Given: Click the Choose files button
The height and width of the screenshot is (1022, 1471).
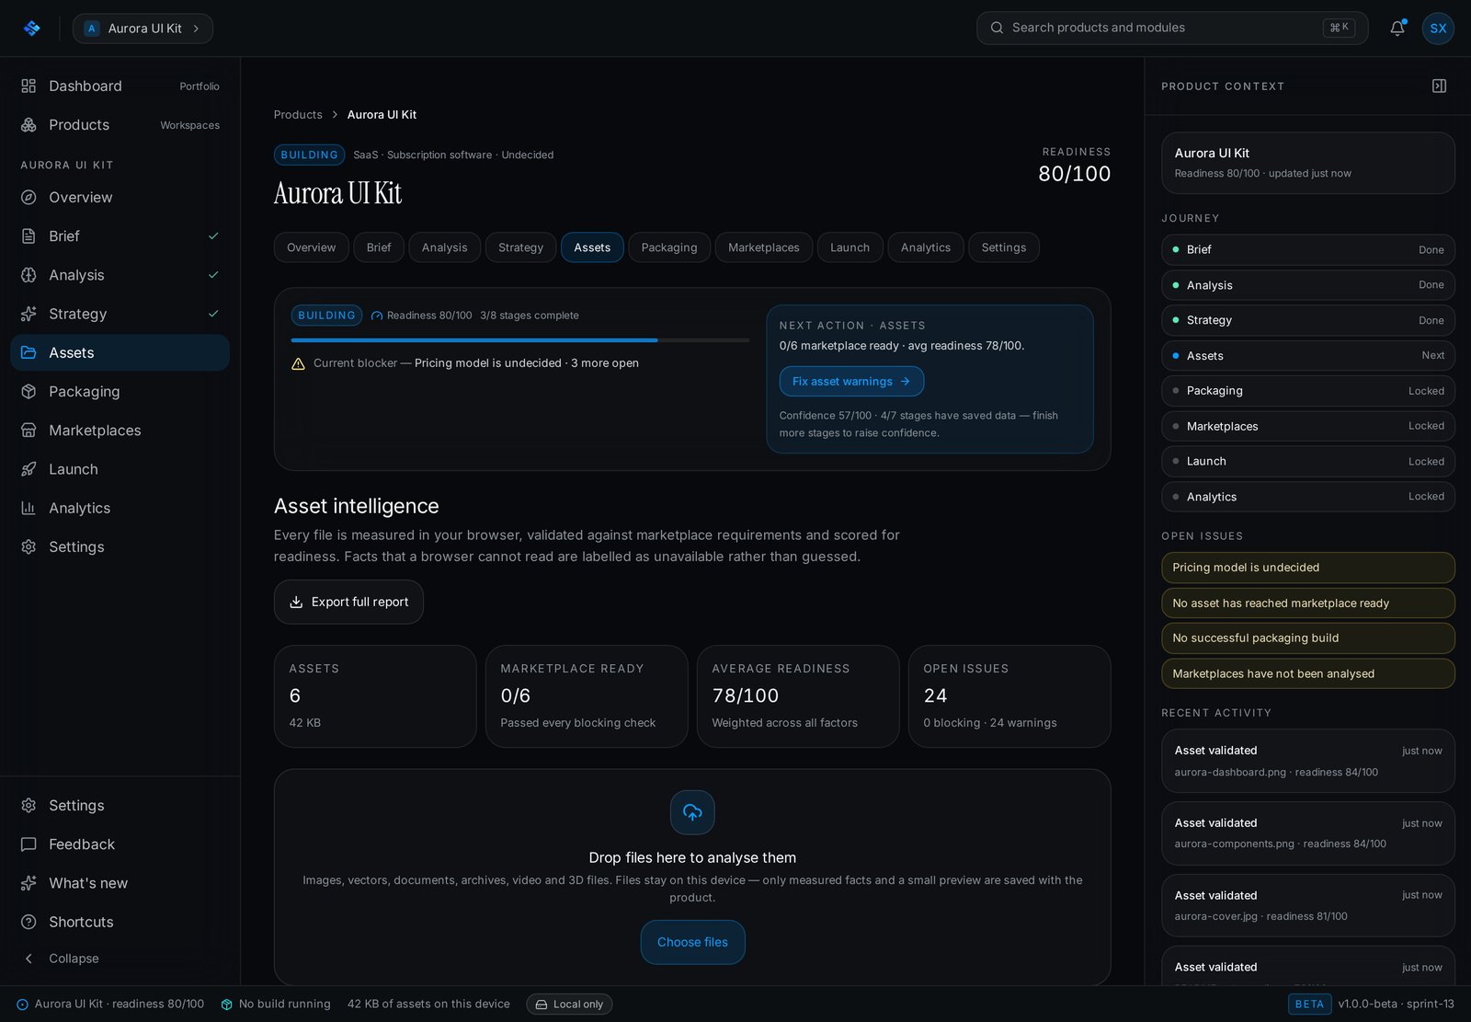Looking at the screenshot, I should click(x=692, y=942).
